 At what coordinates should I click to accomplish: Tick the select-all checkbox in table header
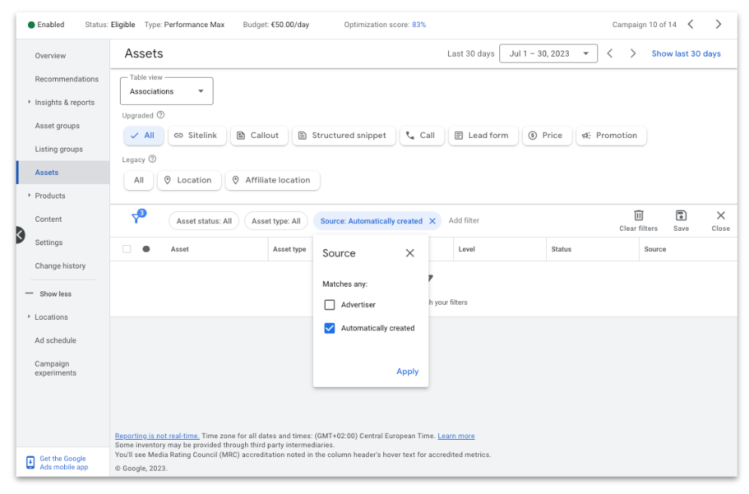pos(127,249)
